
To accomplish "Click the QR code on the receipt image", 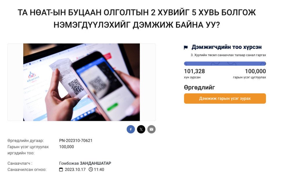I will click(x=76, y=87).
